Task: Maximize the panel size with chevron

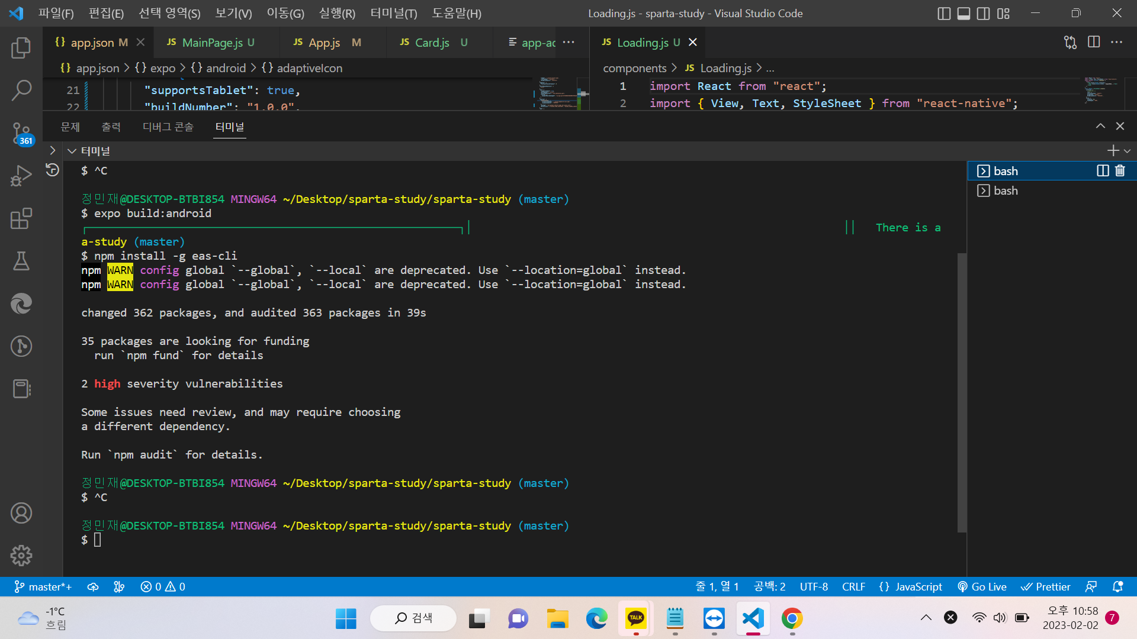Action: click(1100, 126)
